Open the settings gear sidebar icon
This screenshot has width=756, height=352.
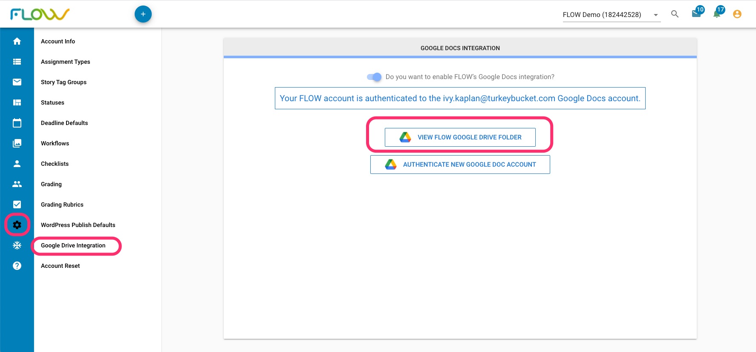tap(17, 225)
